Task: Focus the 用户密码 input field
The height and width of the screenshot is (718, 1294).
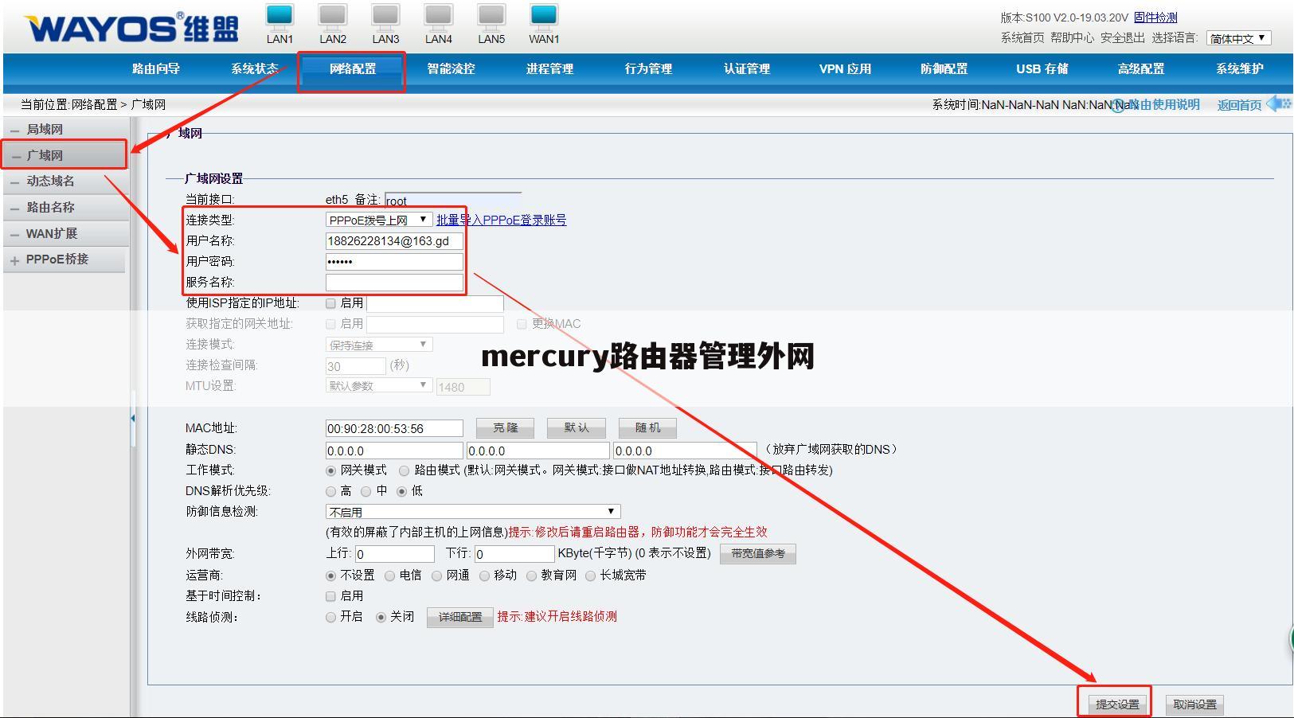Action: point(394,262)
